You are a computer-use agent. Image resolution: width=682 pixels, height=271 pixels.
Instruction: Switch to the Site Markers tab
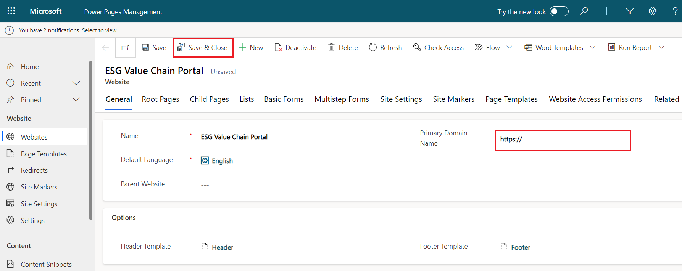[x=453, y=99]
